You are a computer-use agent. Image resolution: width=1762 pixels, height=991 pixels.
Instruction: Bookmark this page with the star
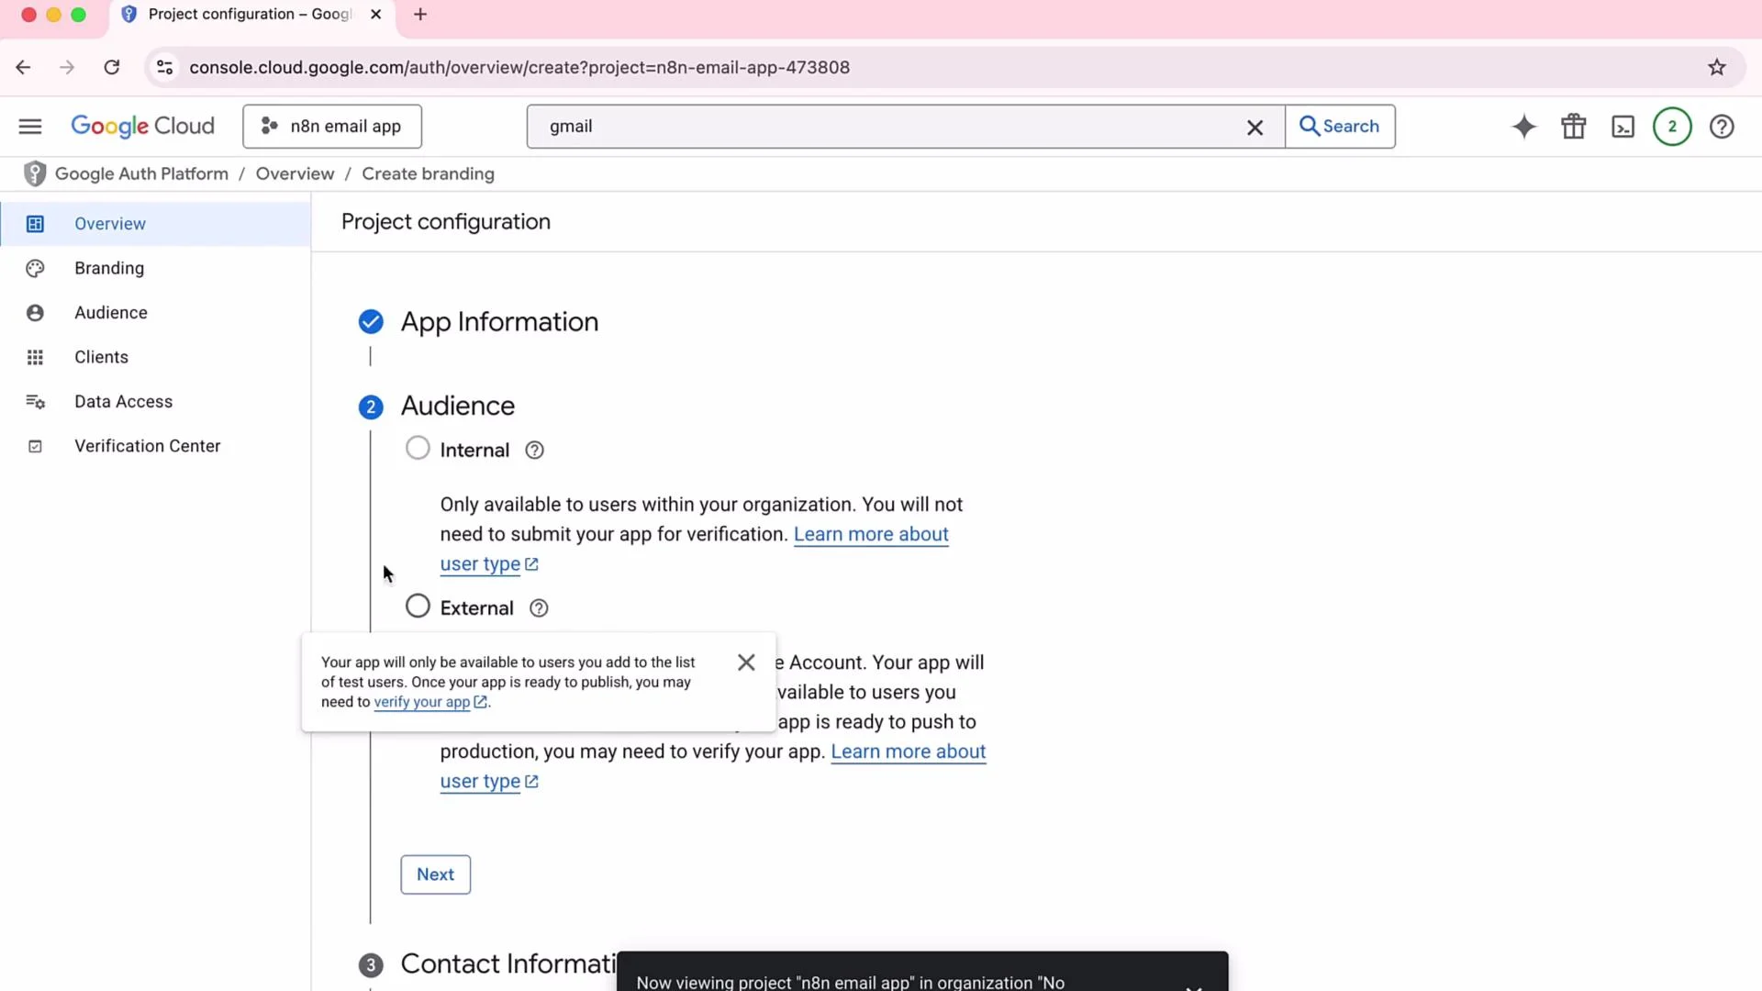pyautogui.click(x=1717, y=67)
